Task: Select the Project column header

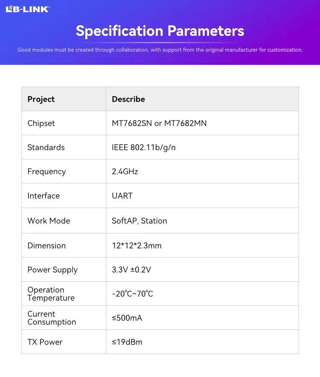Action: coord(41,99)
